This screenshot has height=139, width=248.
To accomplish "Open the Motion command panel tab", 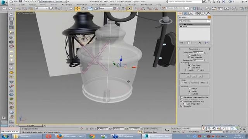I will (197, 14).
